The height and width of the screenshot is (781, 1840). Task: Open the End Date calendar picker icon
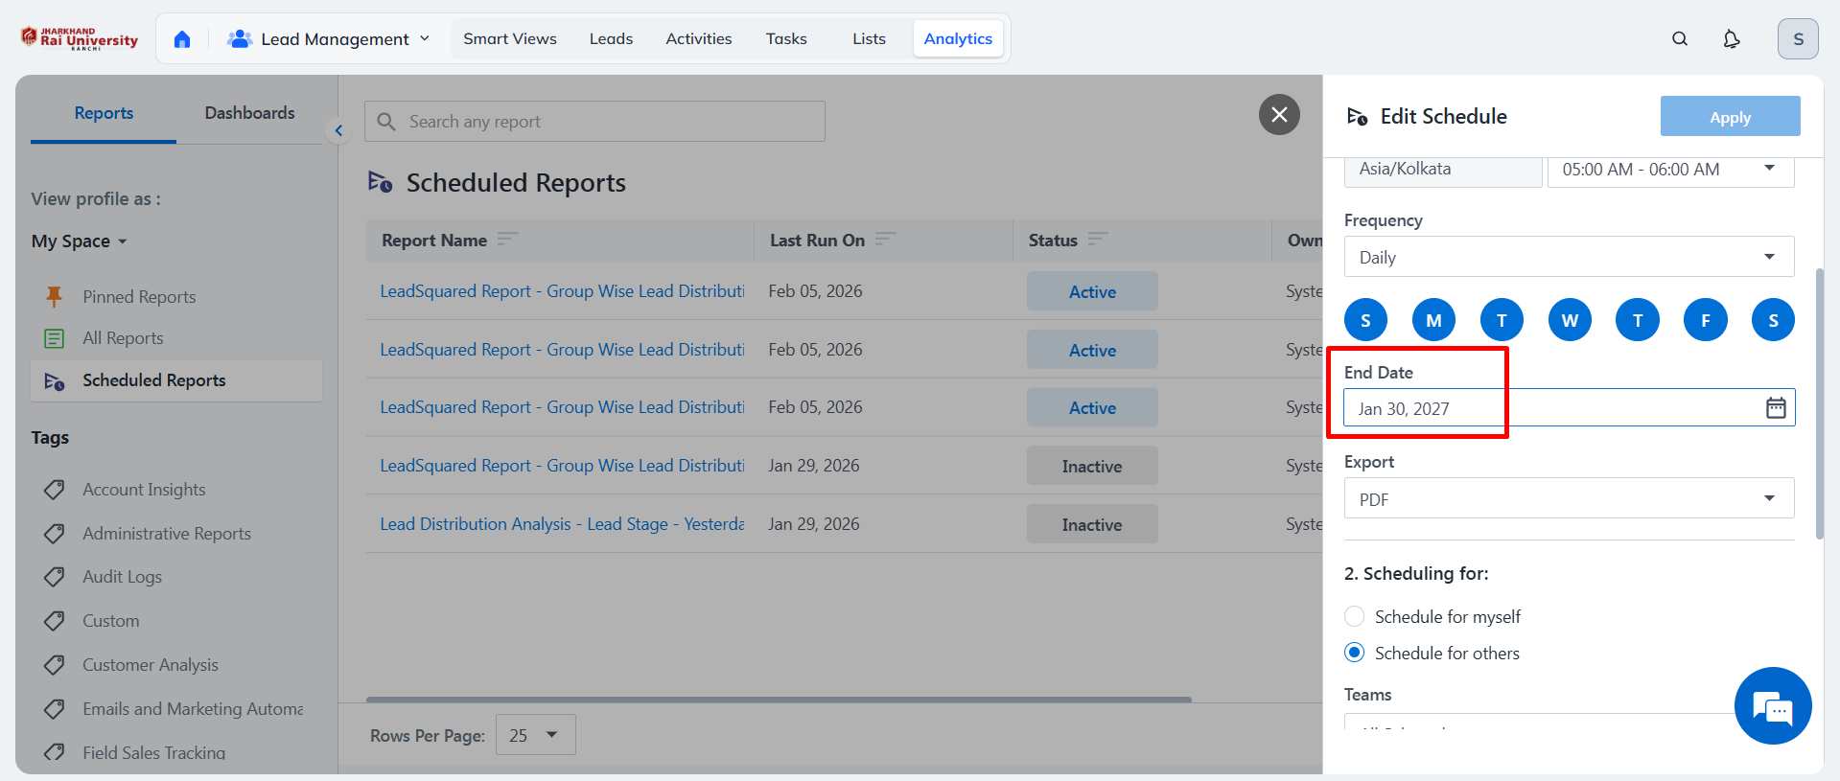pyautogui.click(x=1776, y=408)
